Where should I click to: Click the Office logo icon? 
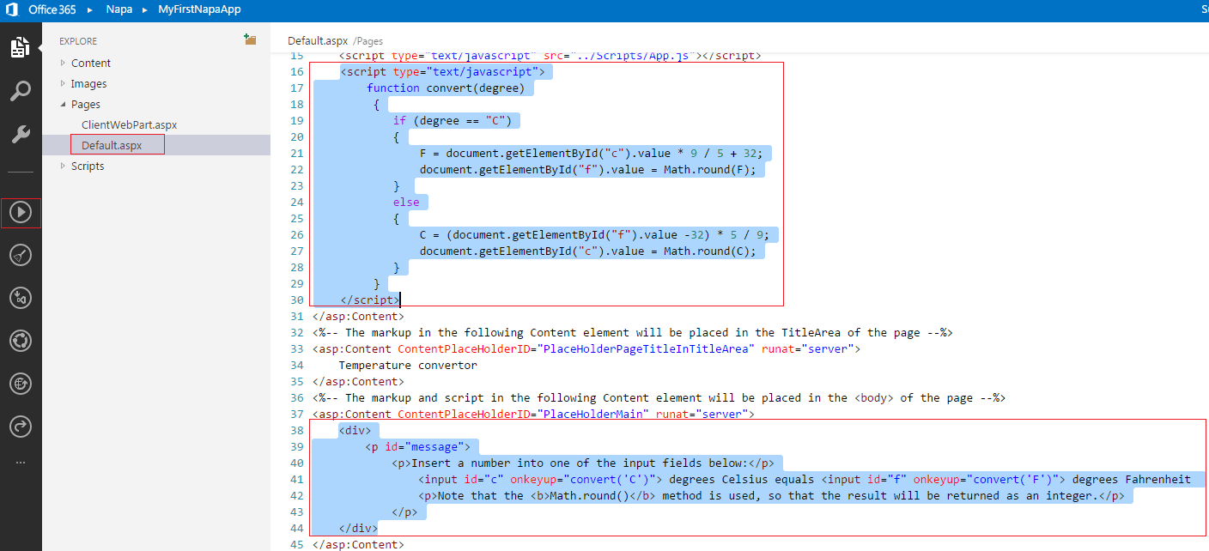11,10
